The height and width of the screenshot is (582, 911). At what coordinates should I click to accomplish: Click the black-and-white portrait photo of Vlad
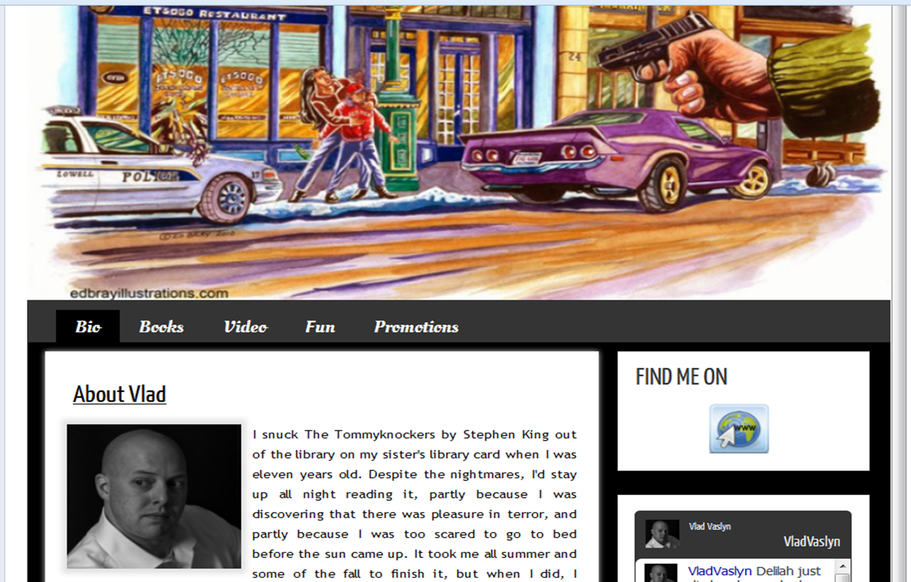(154, 496)
